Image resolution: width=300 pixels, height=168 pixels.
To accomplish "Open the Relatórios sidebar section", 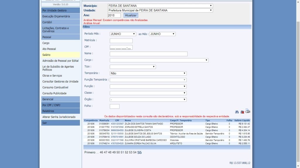I will point(61,111).
